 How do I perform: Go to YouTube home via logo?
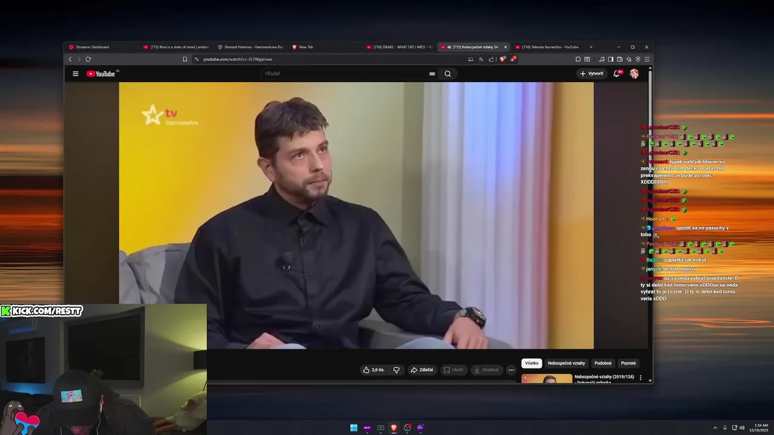tap(102, 74)
